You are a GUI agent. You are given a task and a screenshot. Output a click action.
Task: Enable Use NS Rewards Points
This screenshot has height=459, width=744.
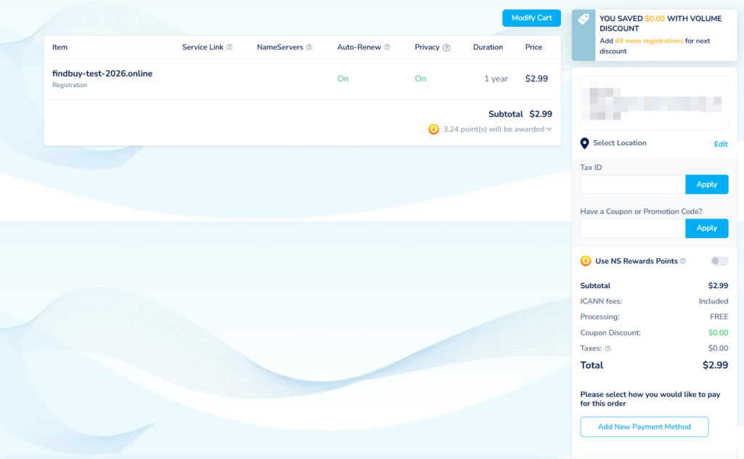(x=719, y=260)
